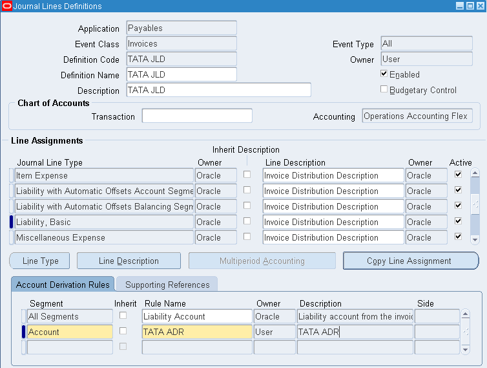Image resolution: width=487 pixels, height=368 pixels.
Task: Maximize the Journal Lines Definitions window
Action: pos(470,6)
